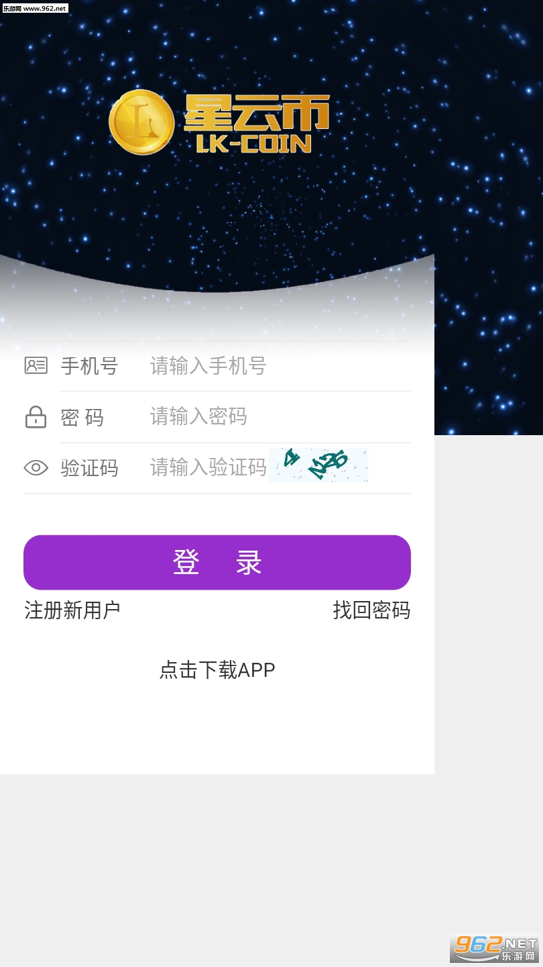Click the 验证码 field label
The height and width of the screenshot is (967, 543).
(x=89, y=467)
